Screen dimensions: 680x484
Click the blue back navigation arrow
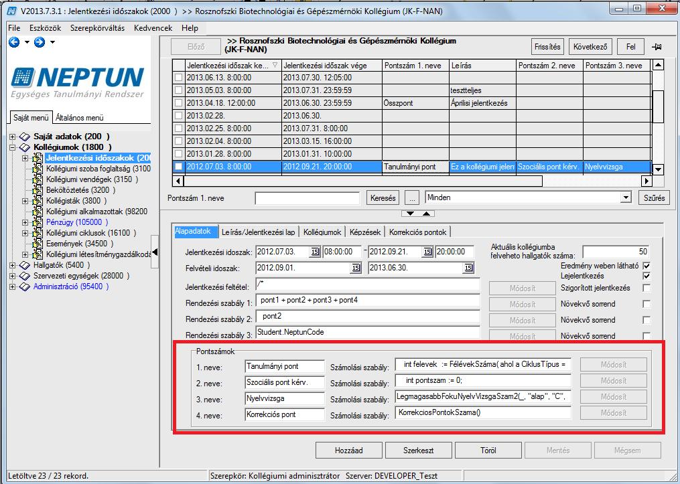14,42
